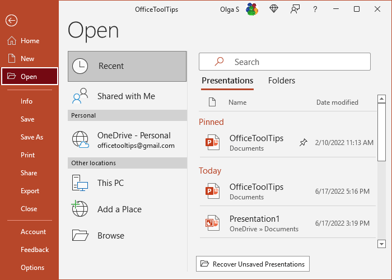Open pinned OfficeToolTips presentation

click(288, 142)
